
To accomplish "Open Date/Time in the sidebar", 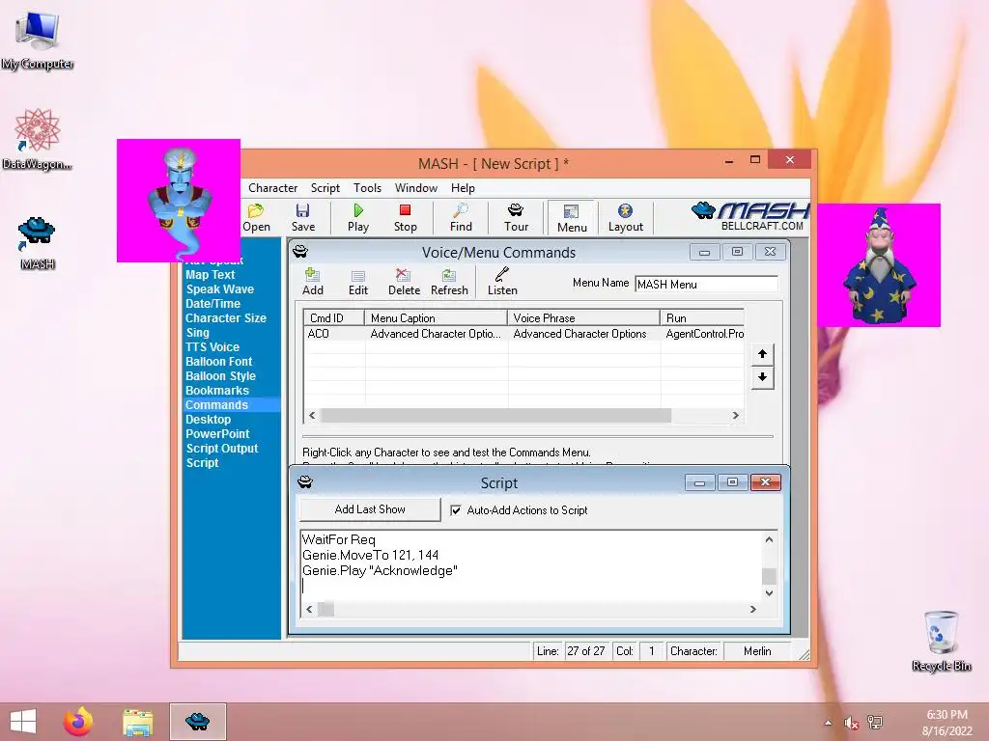I will pyautogui.click(x=212, y=304).
